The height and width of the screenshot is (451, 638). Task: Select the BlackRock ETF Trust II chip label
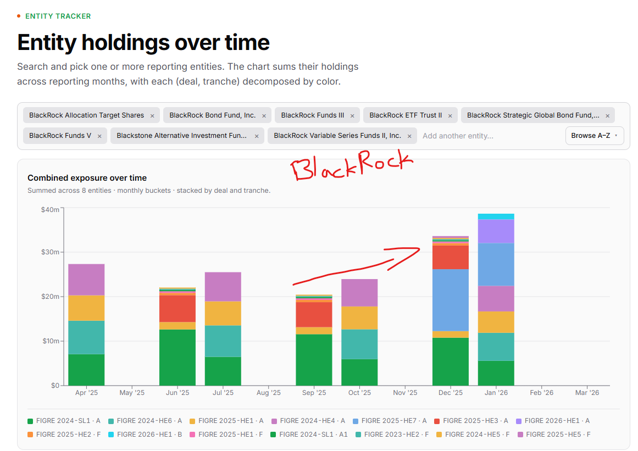pyautogui.click(x=406, y=115)
